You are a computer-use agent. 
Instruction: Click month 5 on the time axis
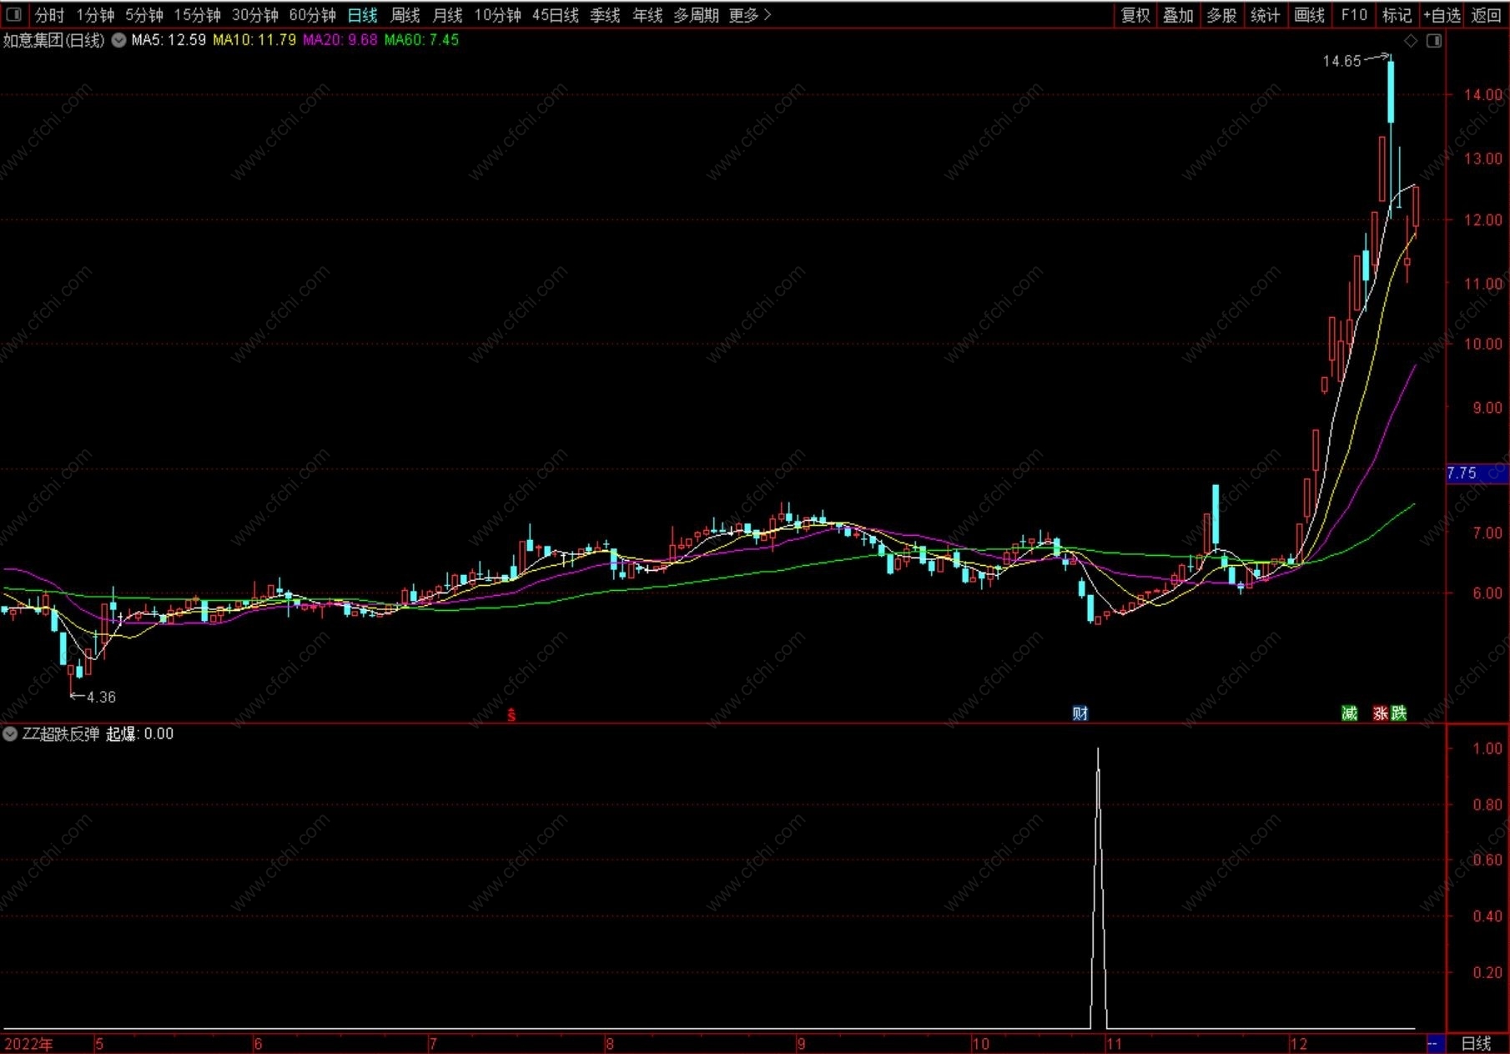(99, 1044)
